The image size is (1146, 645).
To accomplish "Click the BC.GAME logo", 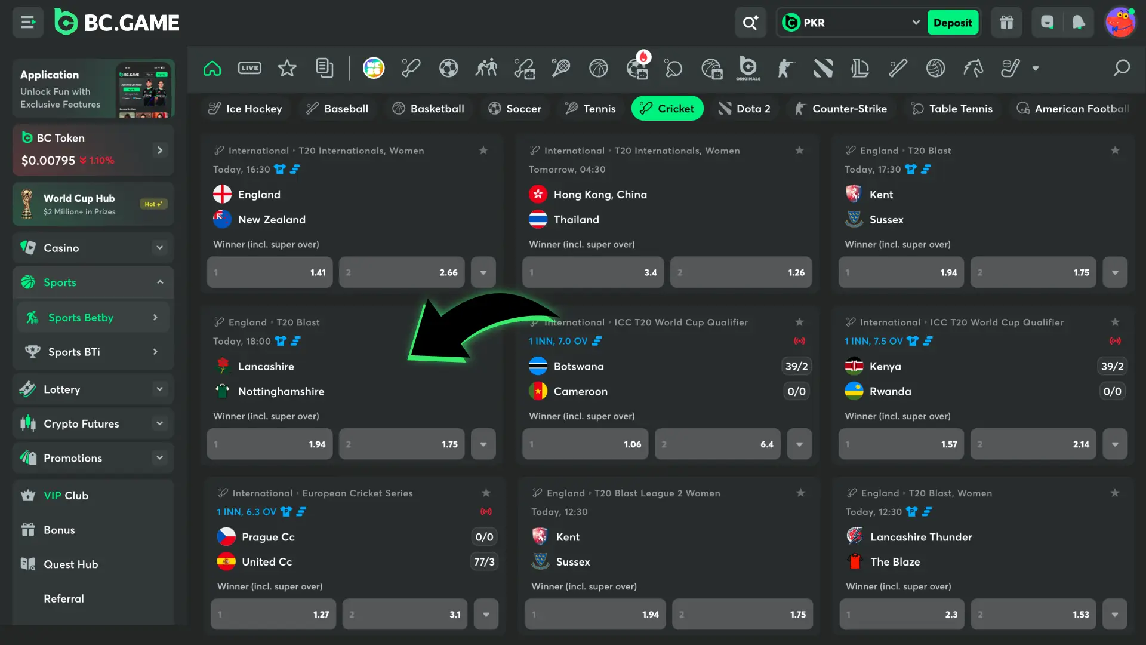I will 117,23.
